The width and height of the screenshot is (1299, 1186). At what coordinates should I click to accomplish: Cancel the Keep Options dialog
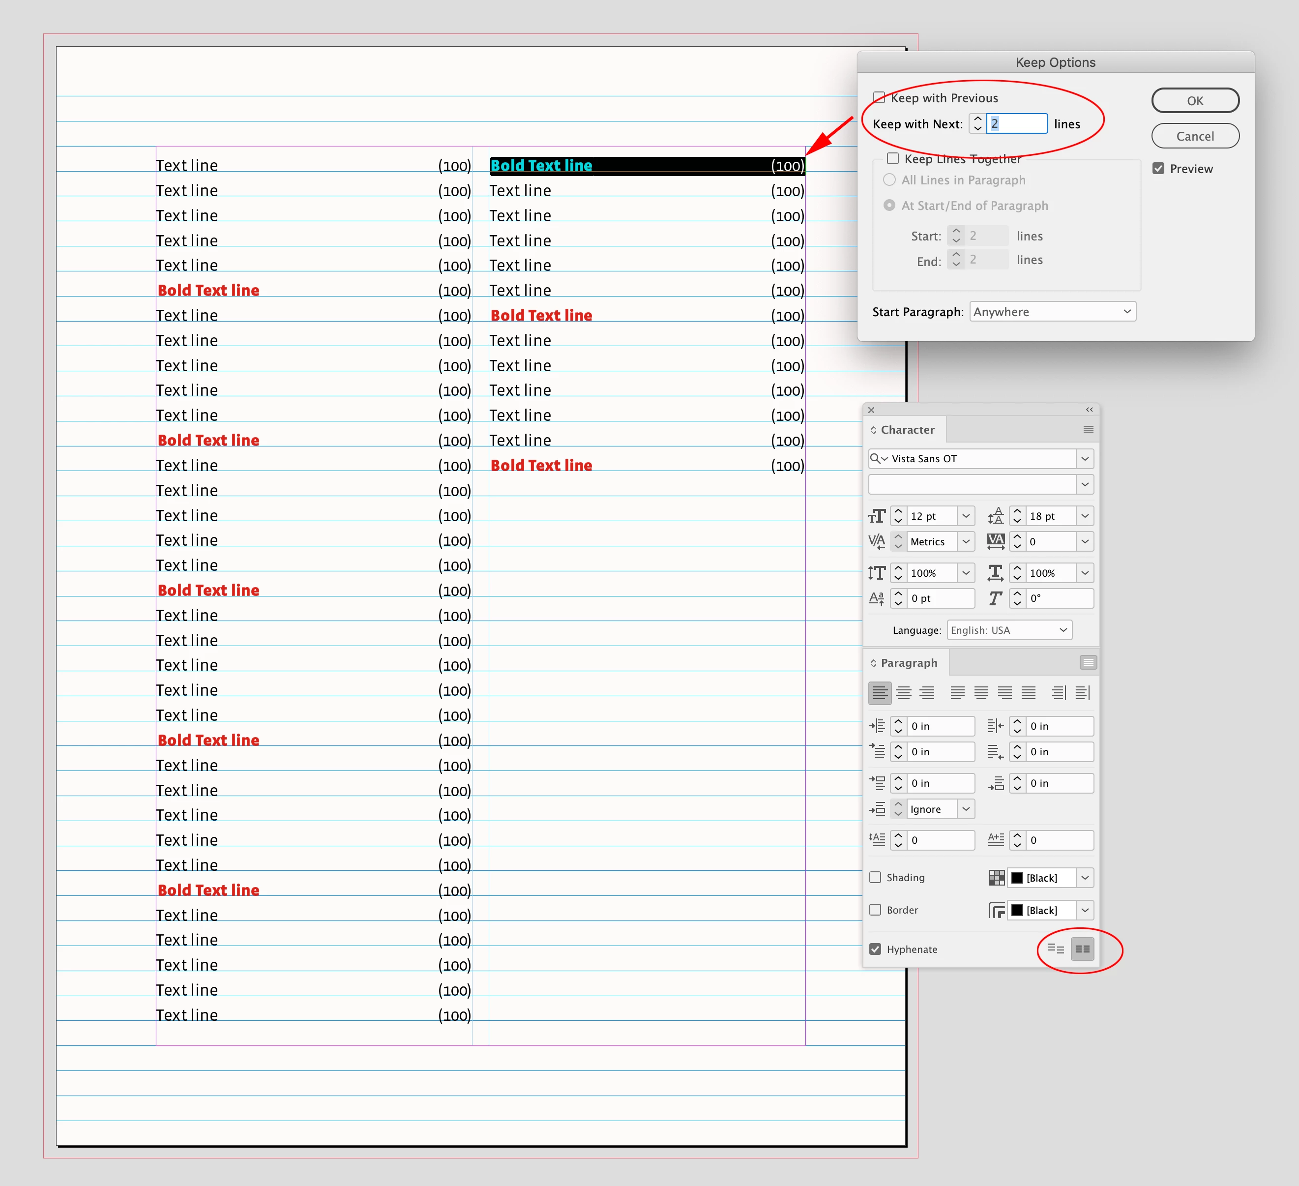click(1195, 136)
